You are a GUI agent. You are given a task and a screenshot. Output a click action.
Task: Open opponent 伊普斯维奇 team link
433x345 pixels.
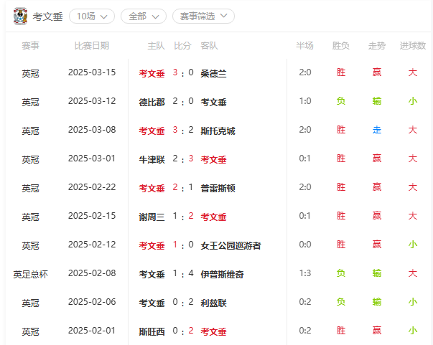click(x=222, y=275)
